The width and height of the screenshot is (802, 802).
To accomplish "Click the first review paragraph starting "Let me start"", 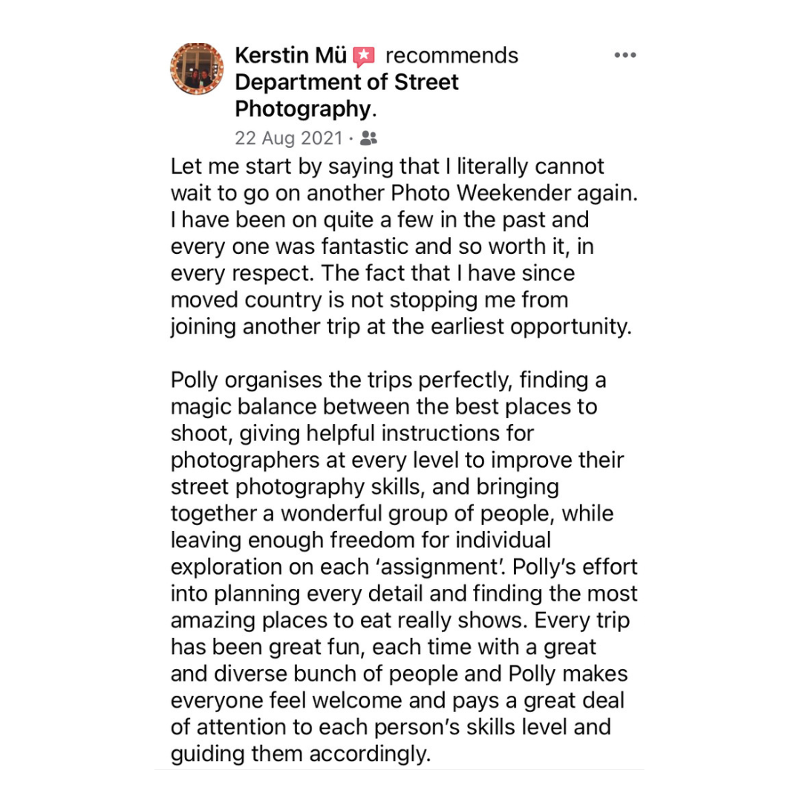I will click(401, 246).
